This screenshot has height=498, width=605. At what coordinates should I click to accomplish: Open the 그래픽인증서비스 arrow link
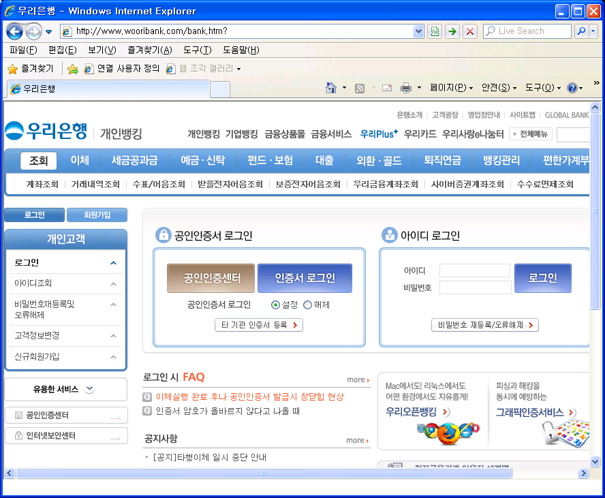tap(572, 412)
